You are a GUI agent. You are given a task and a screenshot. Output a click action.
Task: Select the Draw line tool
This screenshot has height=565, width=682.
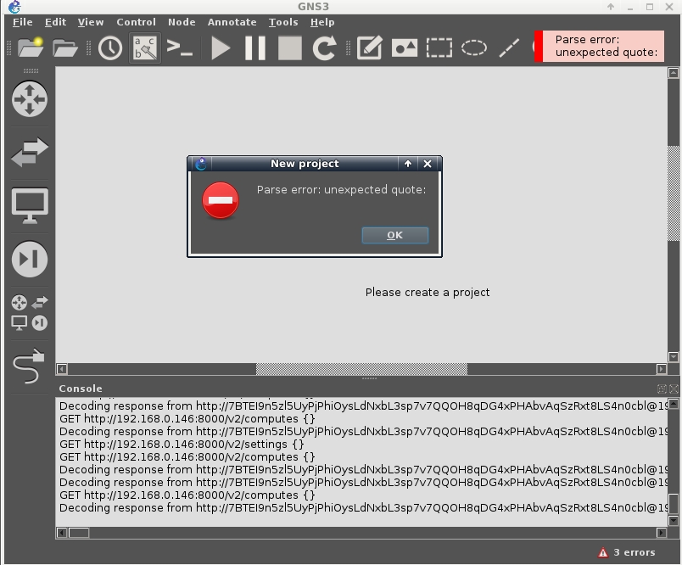(509, 48)
